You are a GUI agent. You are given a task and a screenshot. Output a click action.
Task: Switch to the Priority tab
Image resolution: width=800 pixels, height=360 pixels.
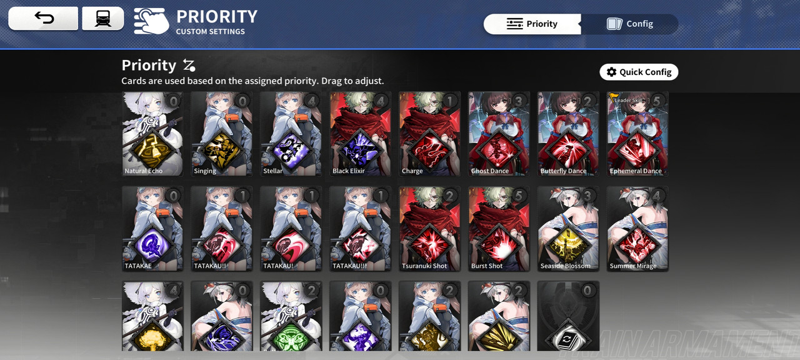pyautogui.click(x=532, y=24)
